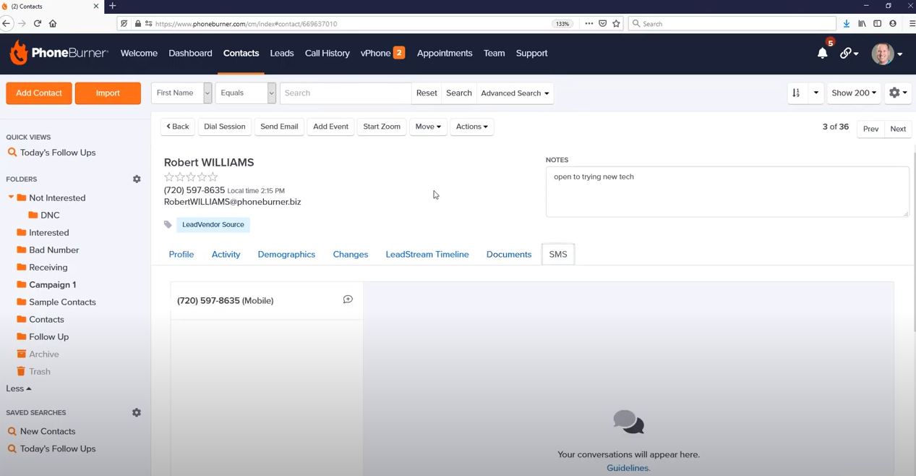Image resolution: width=916 pixels, height=476 pixels.
Task: Rate contact with the first star
Action: click(x=169, y=177)
